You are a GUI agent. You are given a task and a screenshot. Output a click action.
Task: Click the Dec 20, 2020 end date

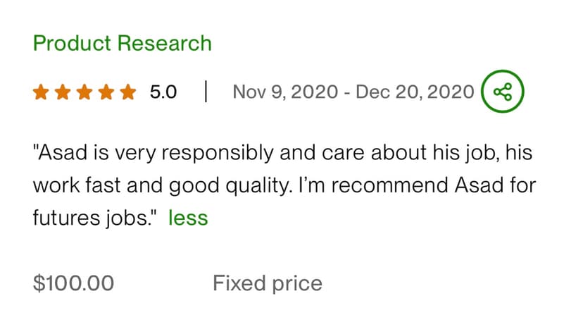(414, 92)
